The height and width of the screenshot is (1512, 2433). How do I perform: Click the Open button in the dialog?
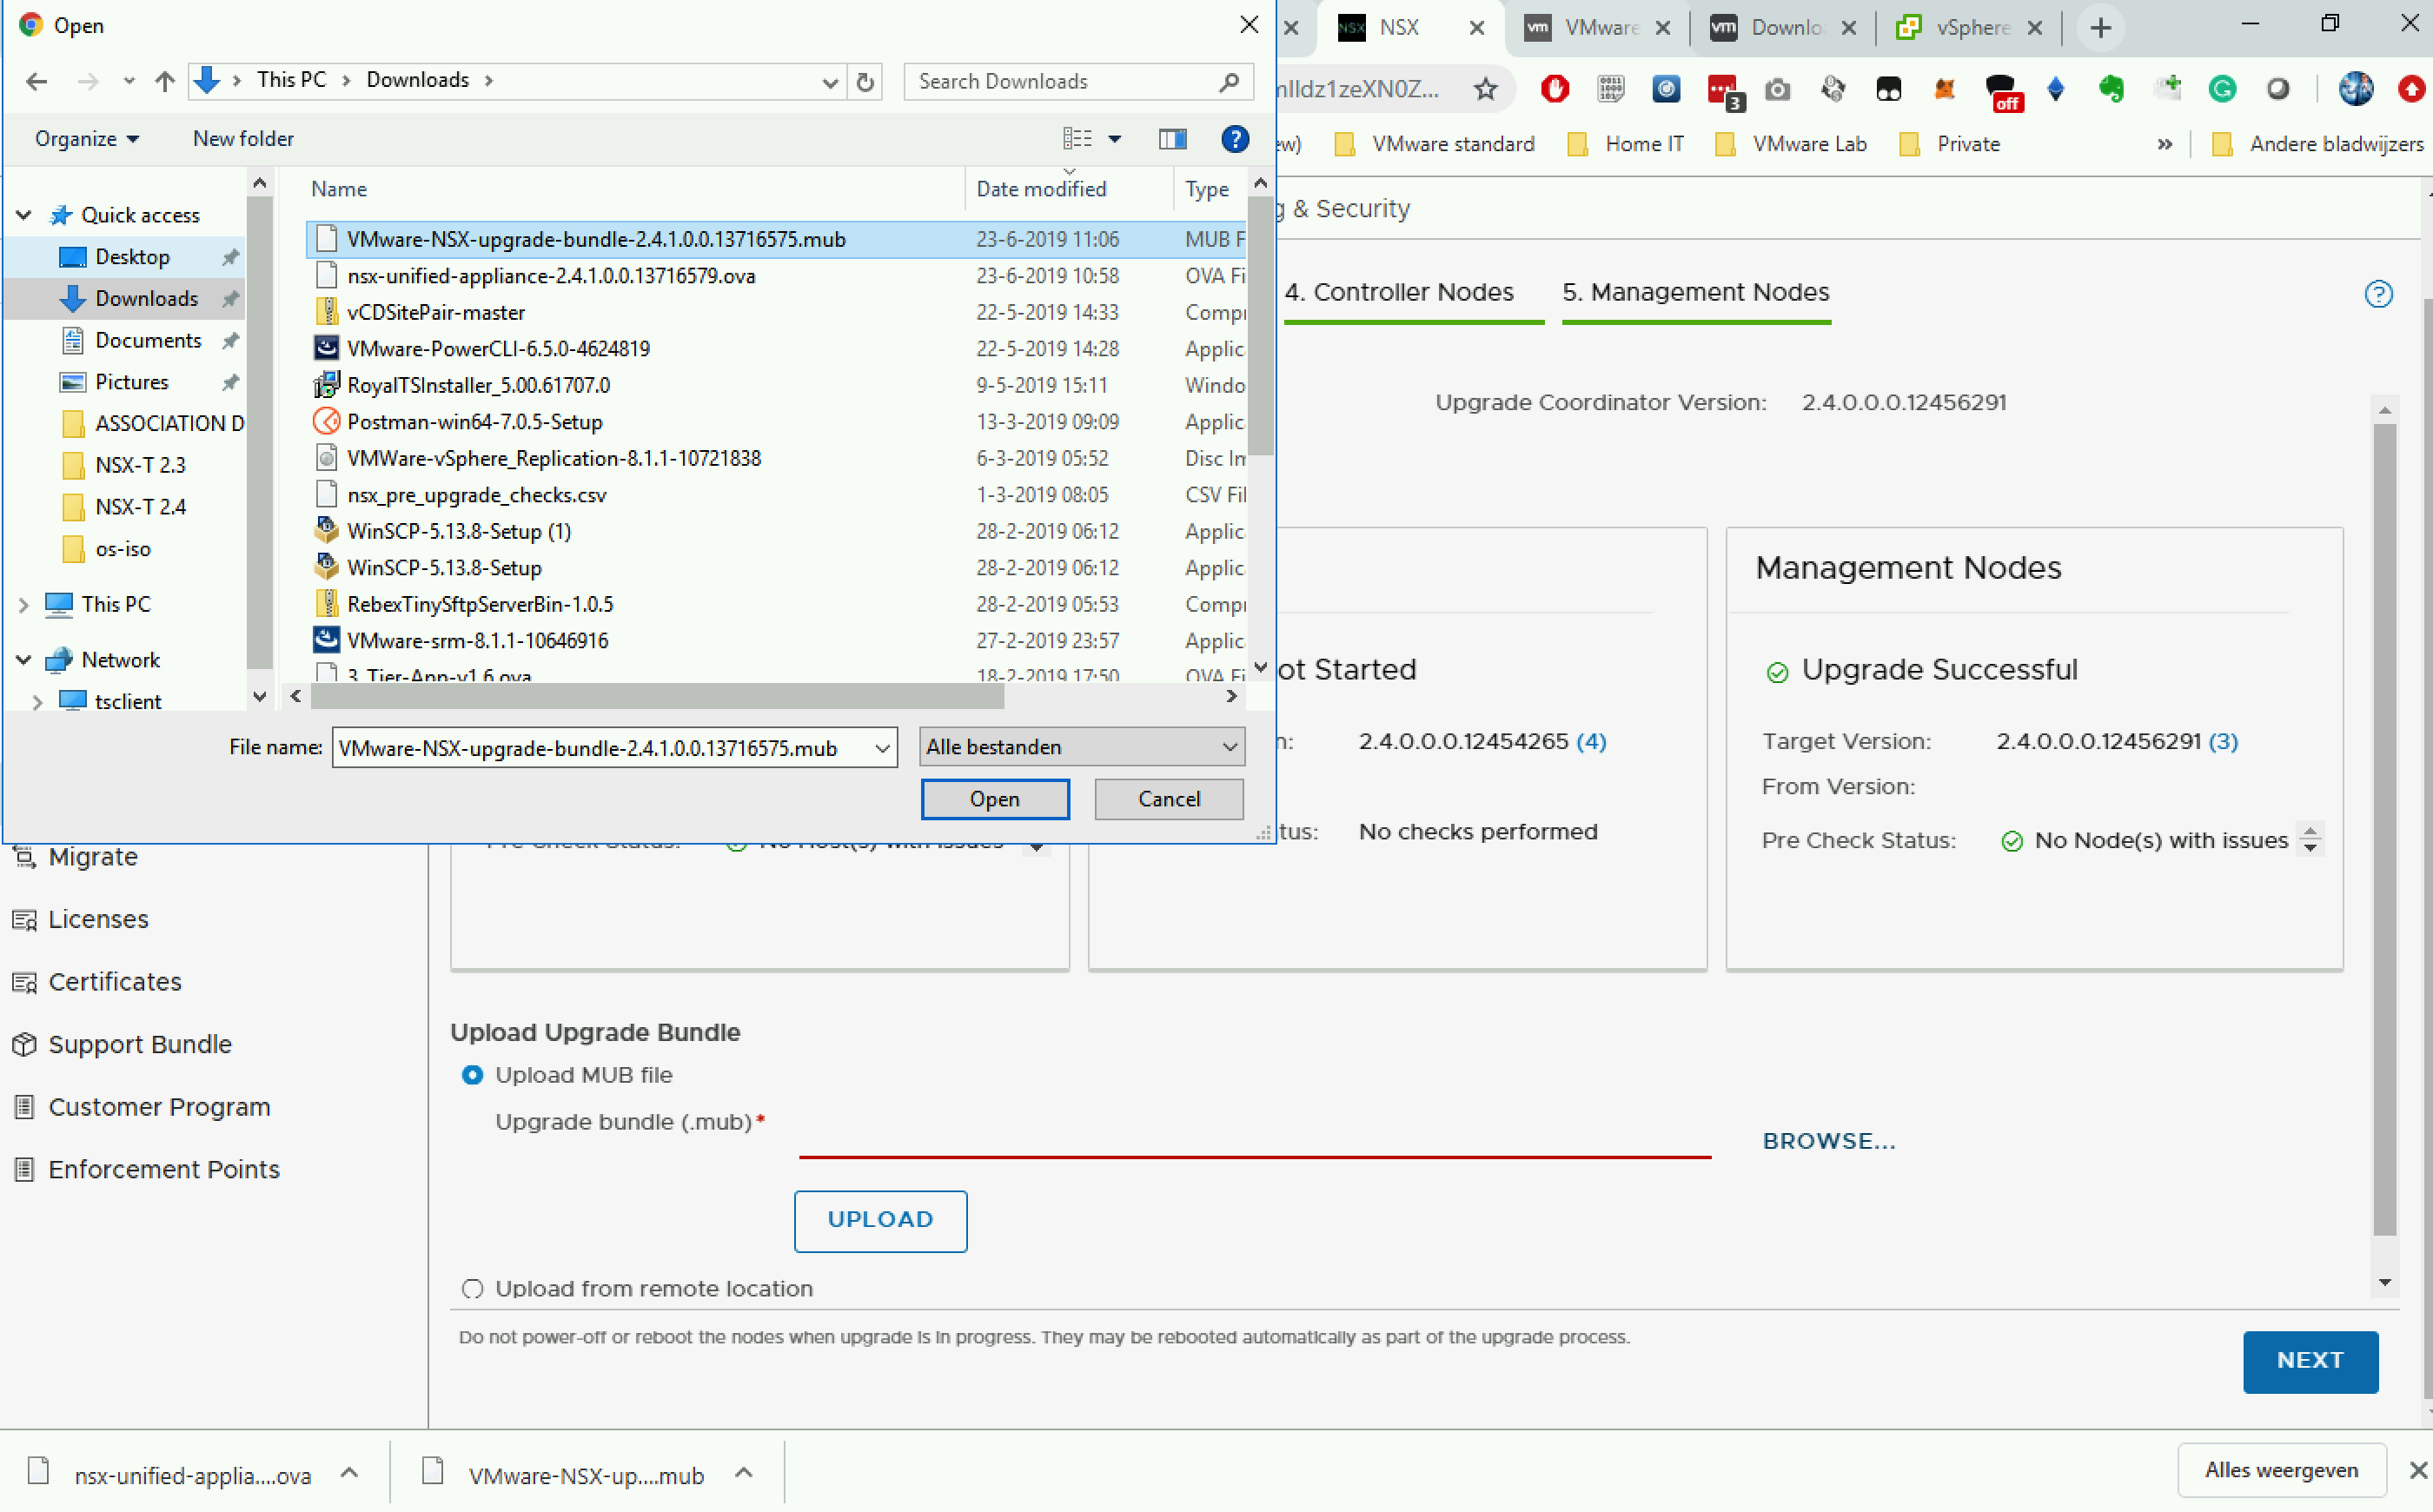994,799
